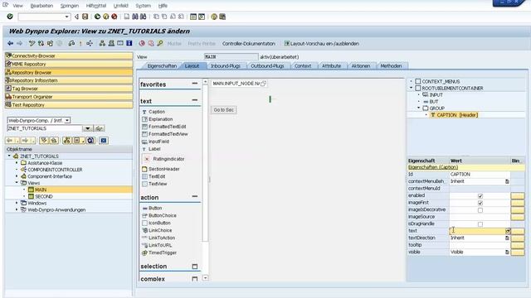The height and width of the screenshot is (298, 531).
Task: Open the ZNET_TUTORIALS combo box arrow
Action: tap(88, 128)
